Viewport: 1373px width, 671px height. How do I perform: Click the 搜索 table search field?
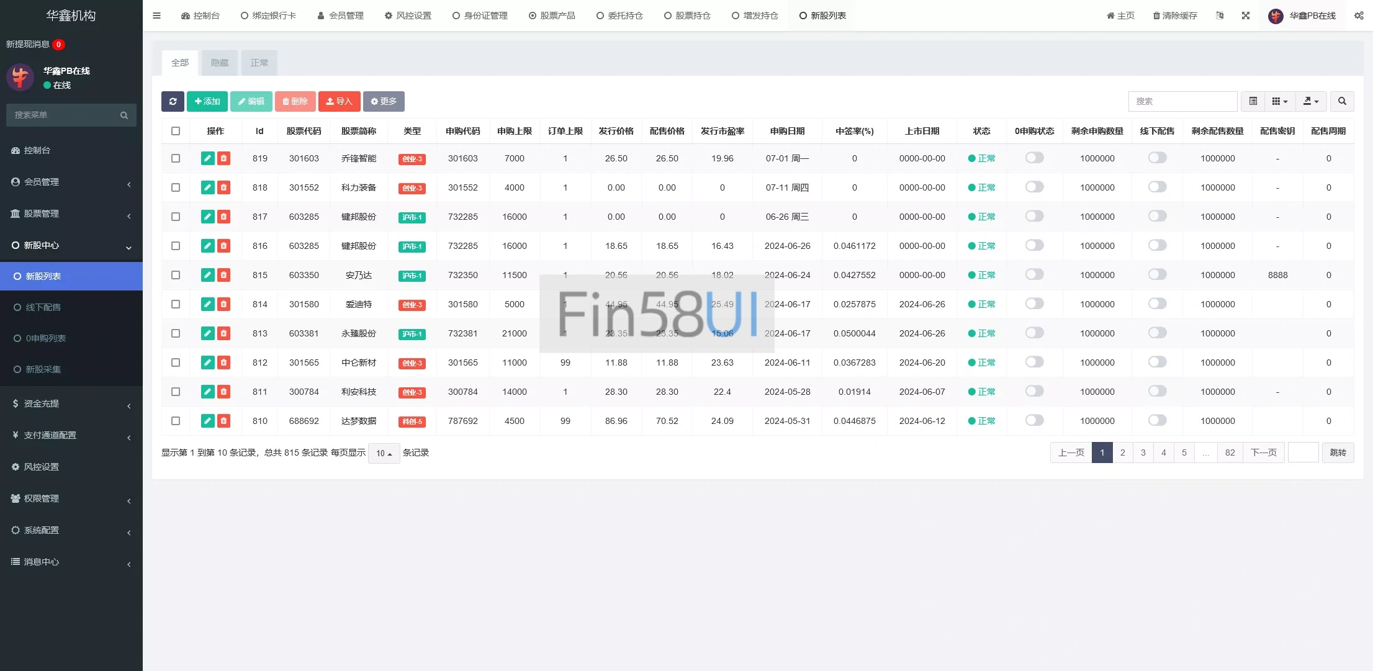pos(1182,101)
